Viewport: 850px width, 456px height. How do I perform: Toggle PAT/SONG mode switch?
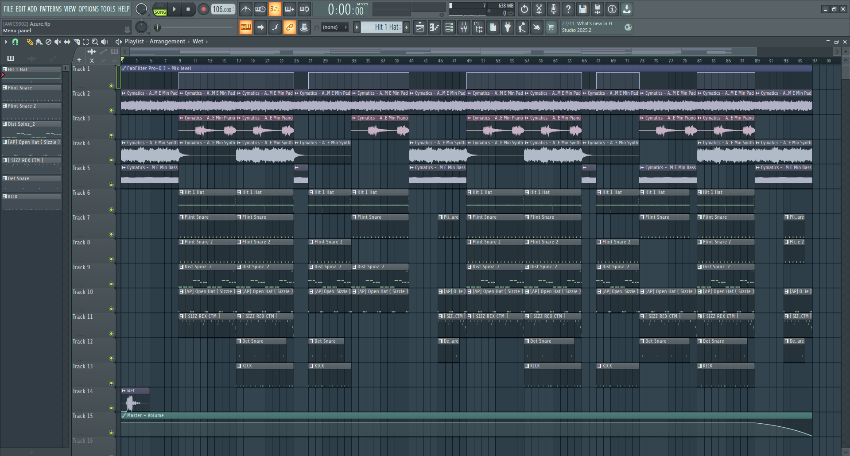[160, 9]
